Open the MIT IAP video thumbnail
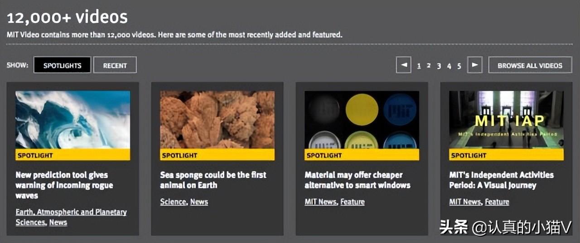 click(x=507, y=120)
